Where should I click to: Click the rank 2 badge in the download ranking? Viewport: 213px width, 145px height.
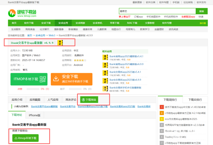pos(162,113)
